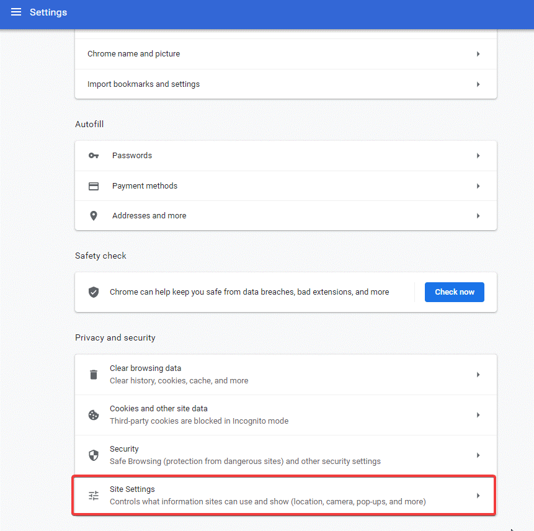Screen dimensions: 534x531
Task: Open Clear browsing data options
Action: pyautogui.click(x=285, y=374)
